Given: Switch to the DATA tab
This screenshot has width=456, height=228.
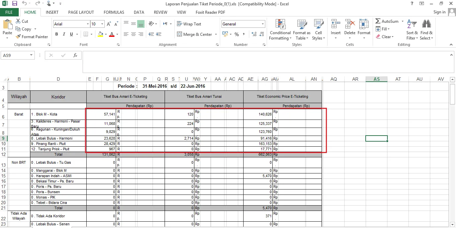Looking at the screenshot, I should click(139, 12).
